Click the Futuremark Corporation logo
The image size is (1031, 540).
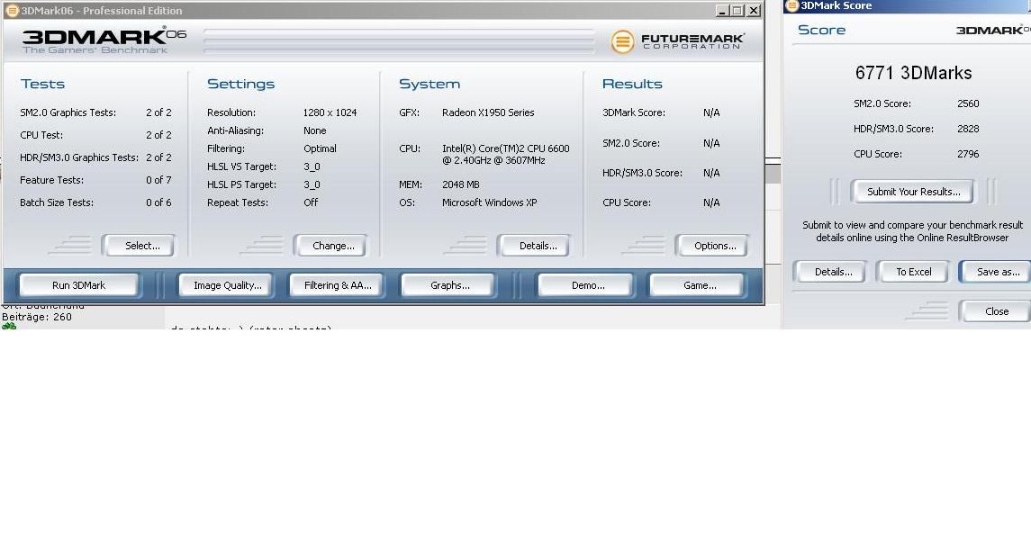(677, 41)
